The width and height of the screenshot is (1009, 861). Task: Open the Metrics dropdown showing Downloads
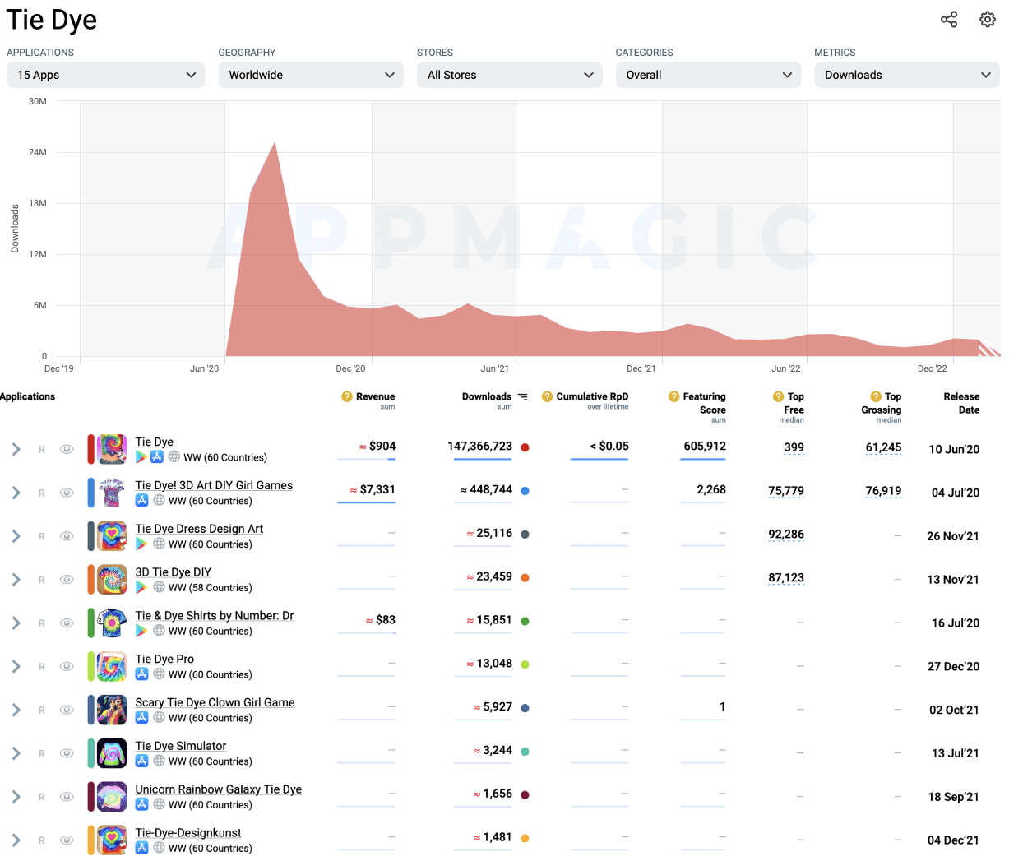[906, 75]
